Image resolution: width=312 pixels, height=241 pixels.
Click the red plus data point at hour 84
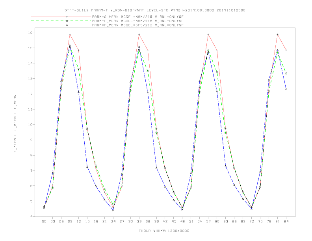pyautogui.click(x=286, y=50)
